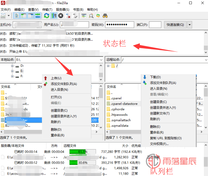Click the 端口(P) port field
This screenshot has width=208, height=176.
click(155, 25)
